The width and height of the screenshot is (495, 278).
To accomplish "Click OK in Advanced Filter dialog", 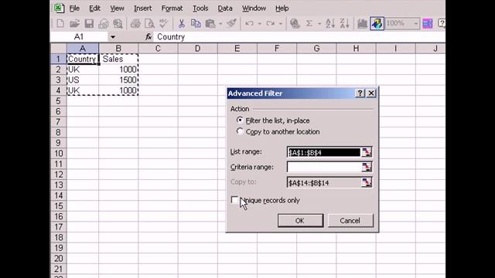I will tap(300, 221).
